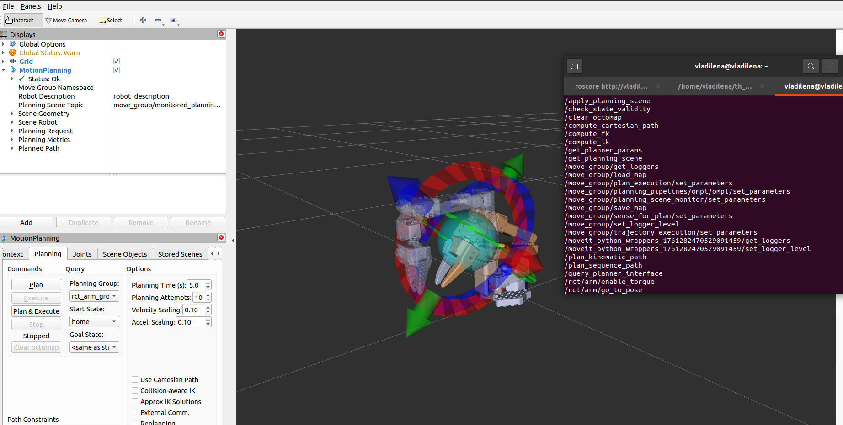The width and height of the screenshot is (843, 425).
Task: Open a new terminal tab
Action: click(575, 66)
